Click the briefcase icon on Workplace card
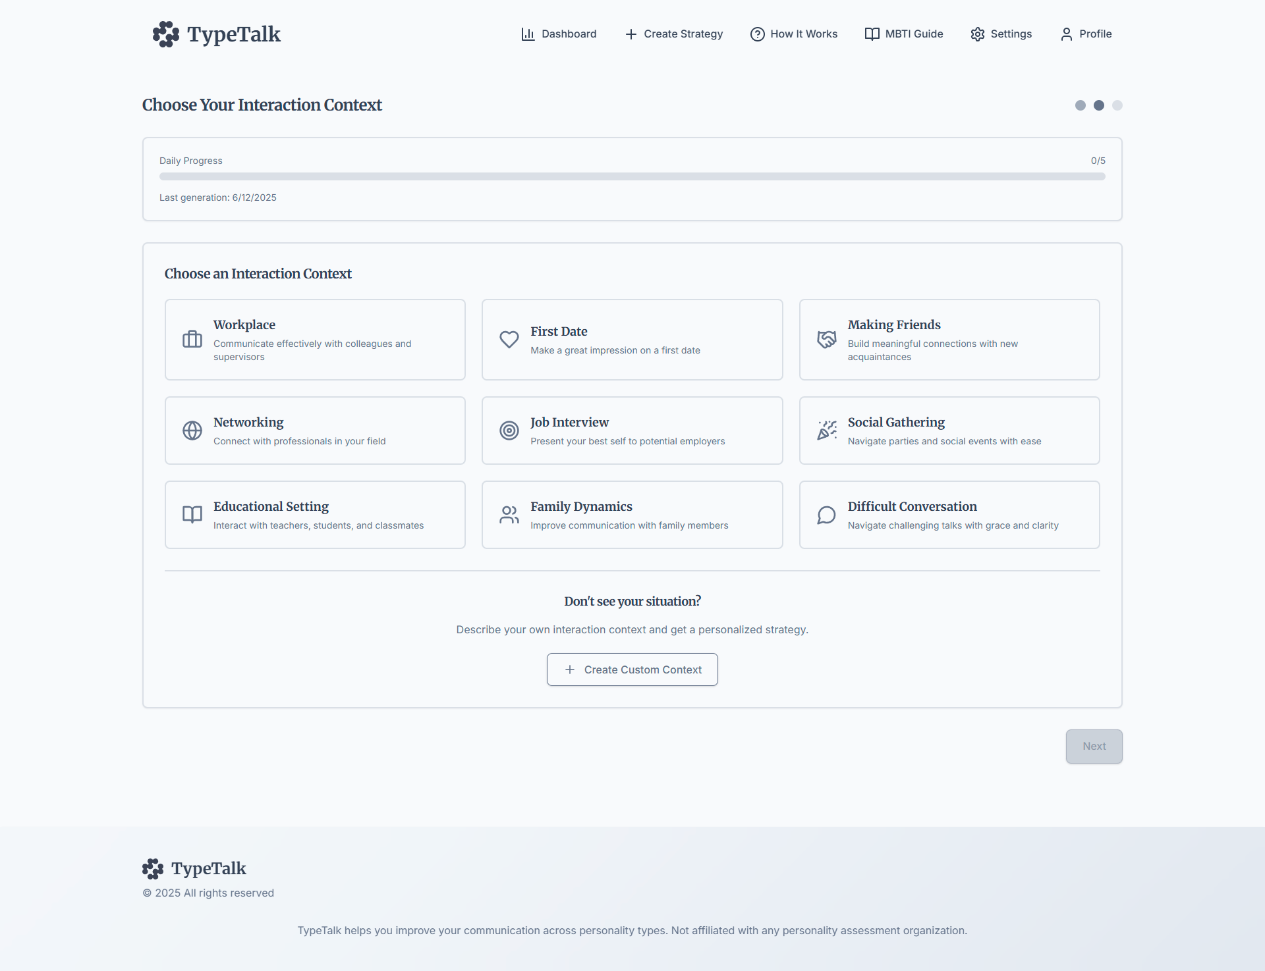Viewport: 1265px width, 971px height. 192,339
